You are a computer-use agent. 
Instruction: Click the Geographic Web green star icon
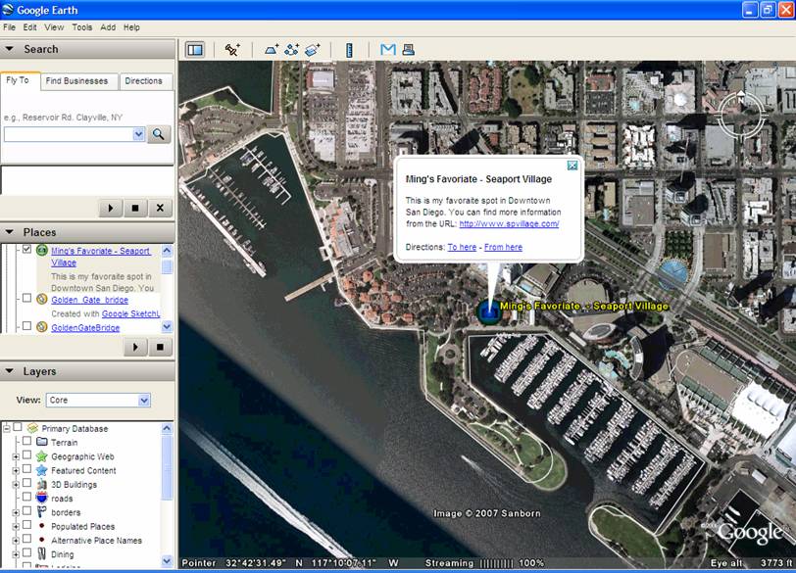click(41, 455)
